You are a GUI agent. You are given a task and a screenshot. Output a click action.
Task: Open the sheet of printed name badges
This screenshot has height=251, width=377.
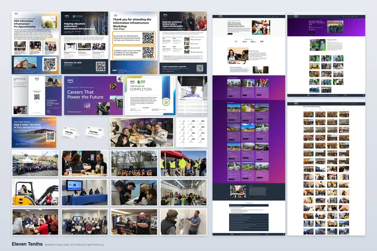point(192,133)
